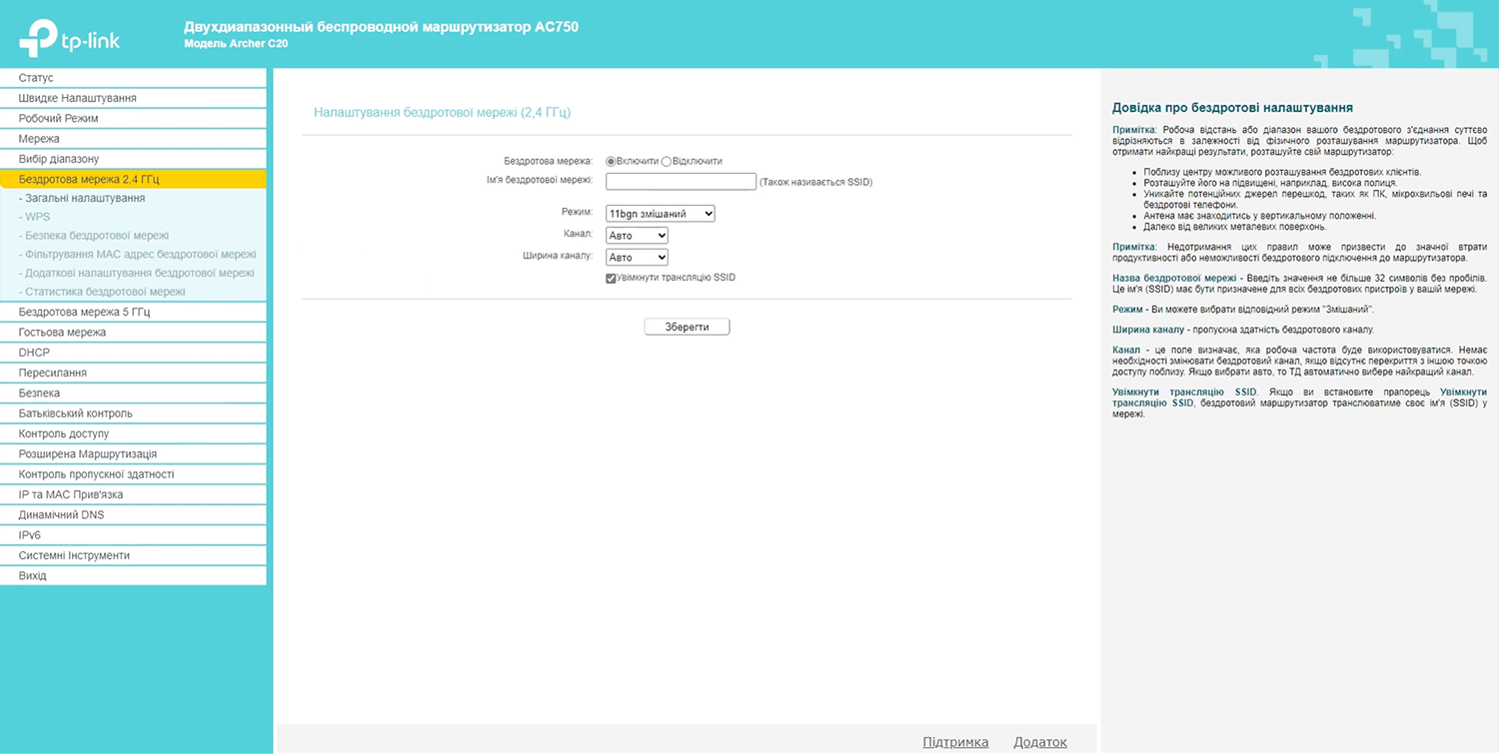
Task: Open the Ширина каналу dropdown
Action: 637,258
